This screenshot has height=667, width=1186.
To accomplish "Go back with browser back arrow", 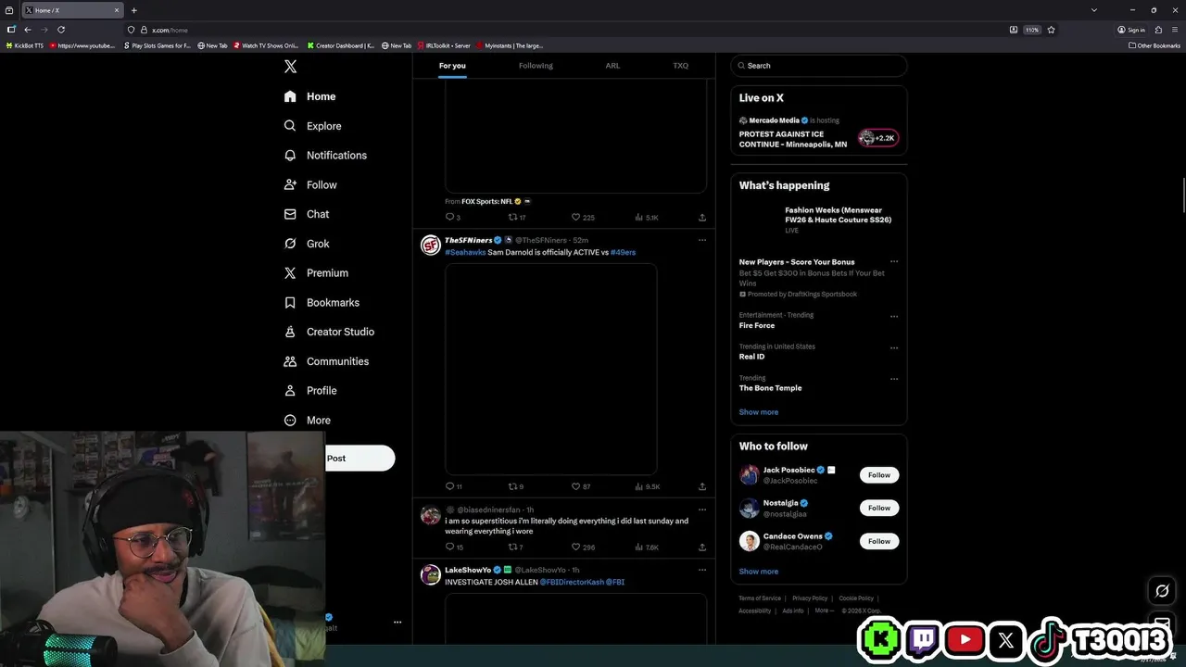I will tap(28, 30).
